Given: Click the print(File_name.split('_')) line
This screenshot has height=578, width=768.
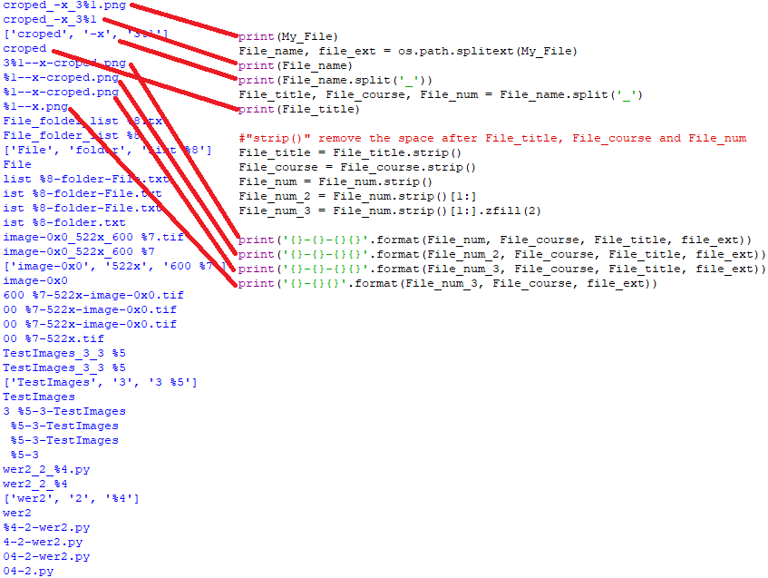Looking at the screenshot, I should coord(335,80).
